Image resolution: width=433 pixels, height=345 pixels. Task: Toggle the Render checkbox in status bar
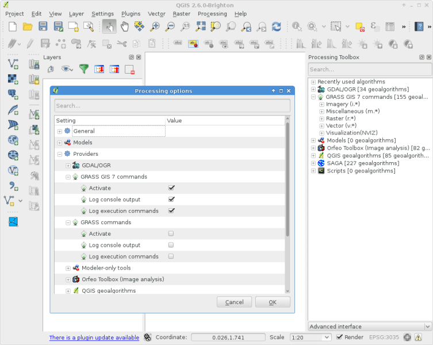point(339,337)
